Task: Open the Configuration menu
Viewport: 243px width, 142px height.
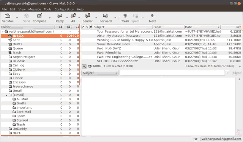Action: click(64, 9)
